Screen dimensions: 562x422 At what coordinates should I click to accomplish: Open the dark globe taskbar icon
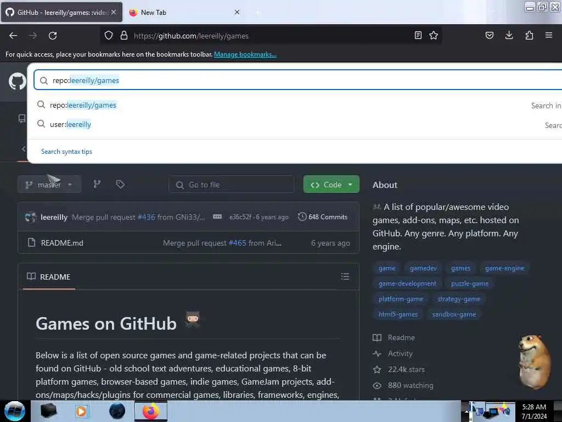[x=117, y=411]
